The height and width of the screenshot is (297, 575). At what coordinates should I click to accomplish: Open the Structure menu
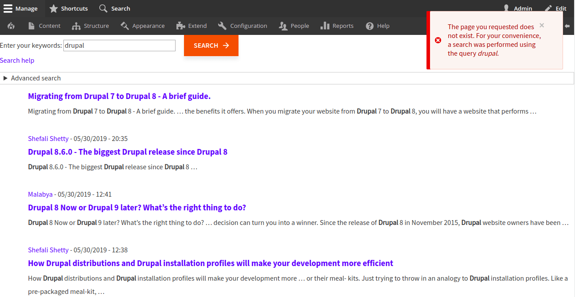point(90,26)
